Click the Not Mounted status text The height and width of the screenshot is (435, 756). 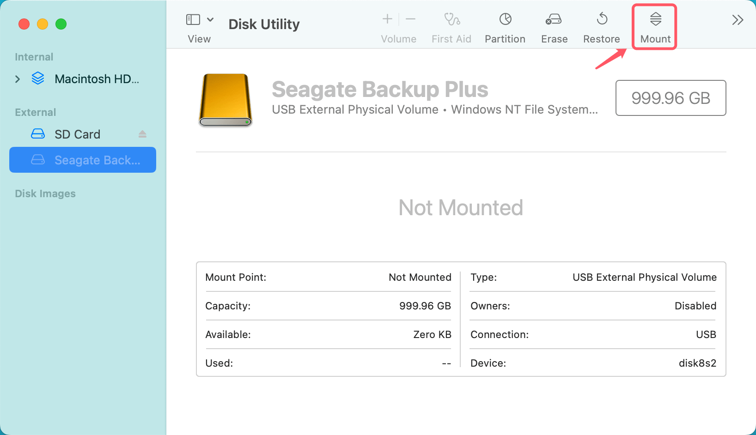[461, 208]
